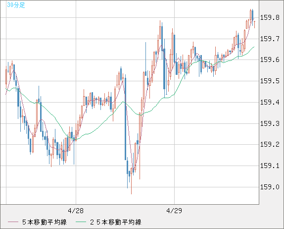The image size is (284, 229).
Task: Click the 4/28 date label
Action: (x=76, y=211)
